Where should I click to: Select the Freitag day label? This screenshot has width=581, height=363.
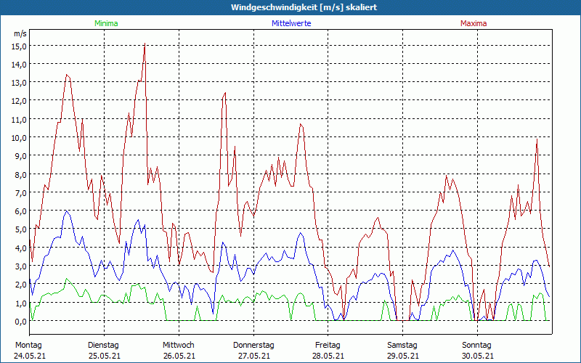(x=328, y=345)
